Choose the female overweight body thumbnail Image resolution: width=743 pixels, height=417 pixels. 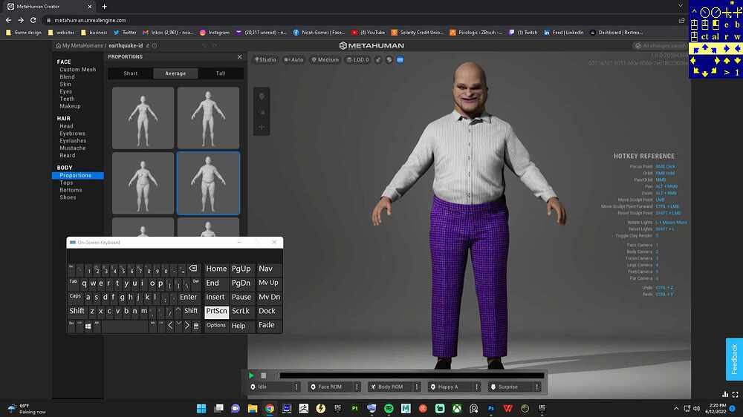coord(143,183)
